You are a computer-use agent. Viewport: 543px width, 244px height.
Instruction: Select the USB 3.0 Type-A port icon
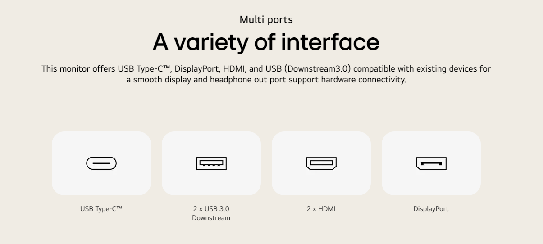[211, 163]
